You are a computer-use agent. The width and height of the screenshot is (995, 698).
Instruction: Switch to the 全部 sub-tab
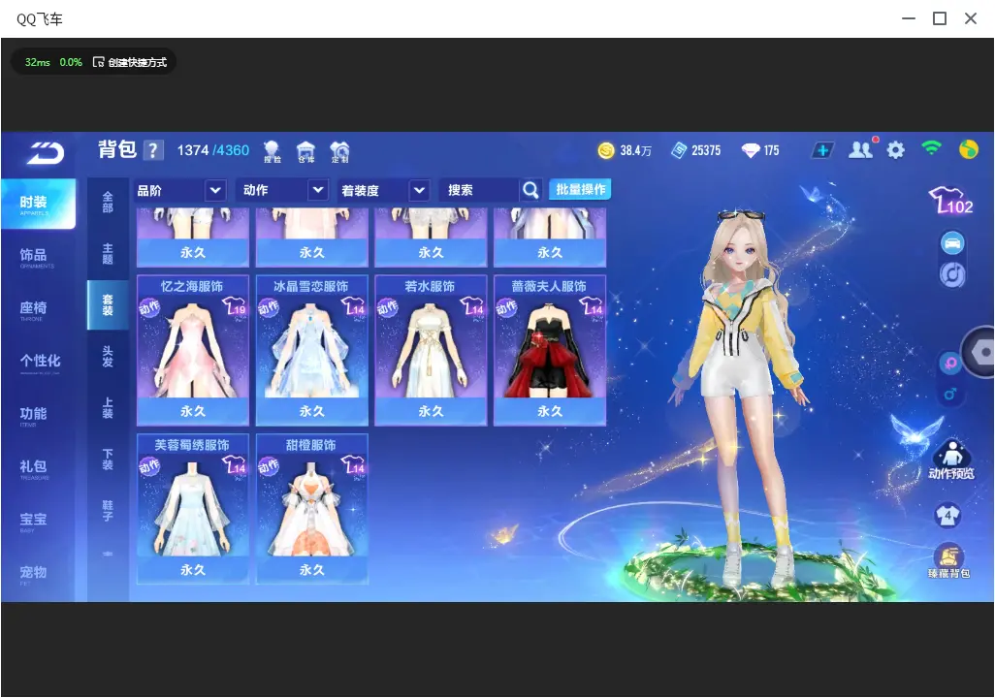tap(108, 203)
